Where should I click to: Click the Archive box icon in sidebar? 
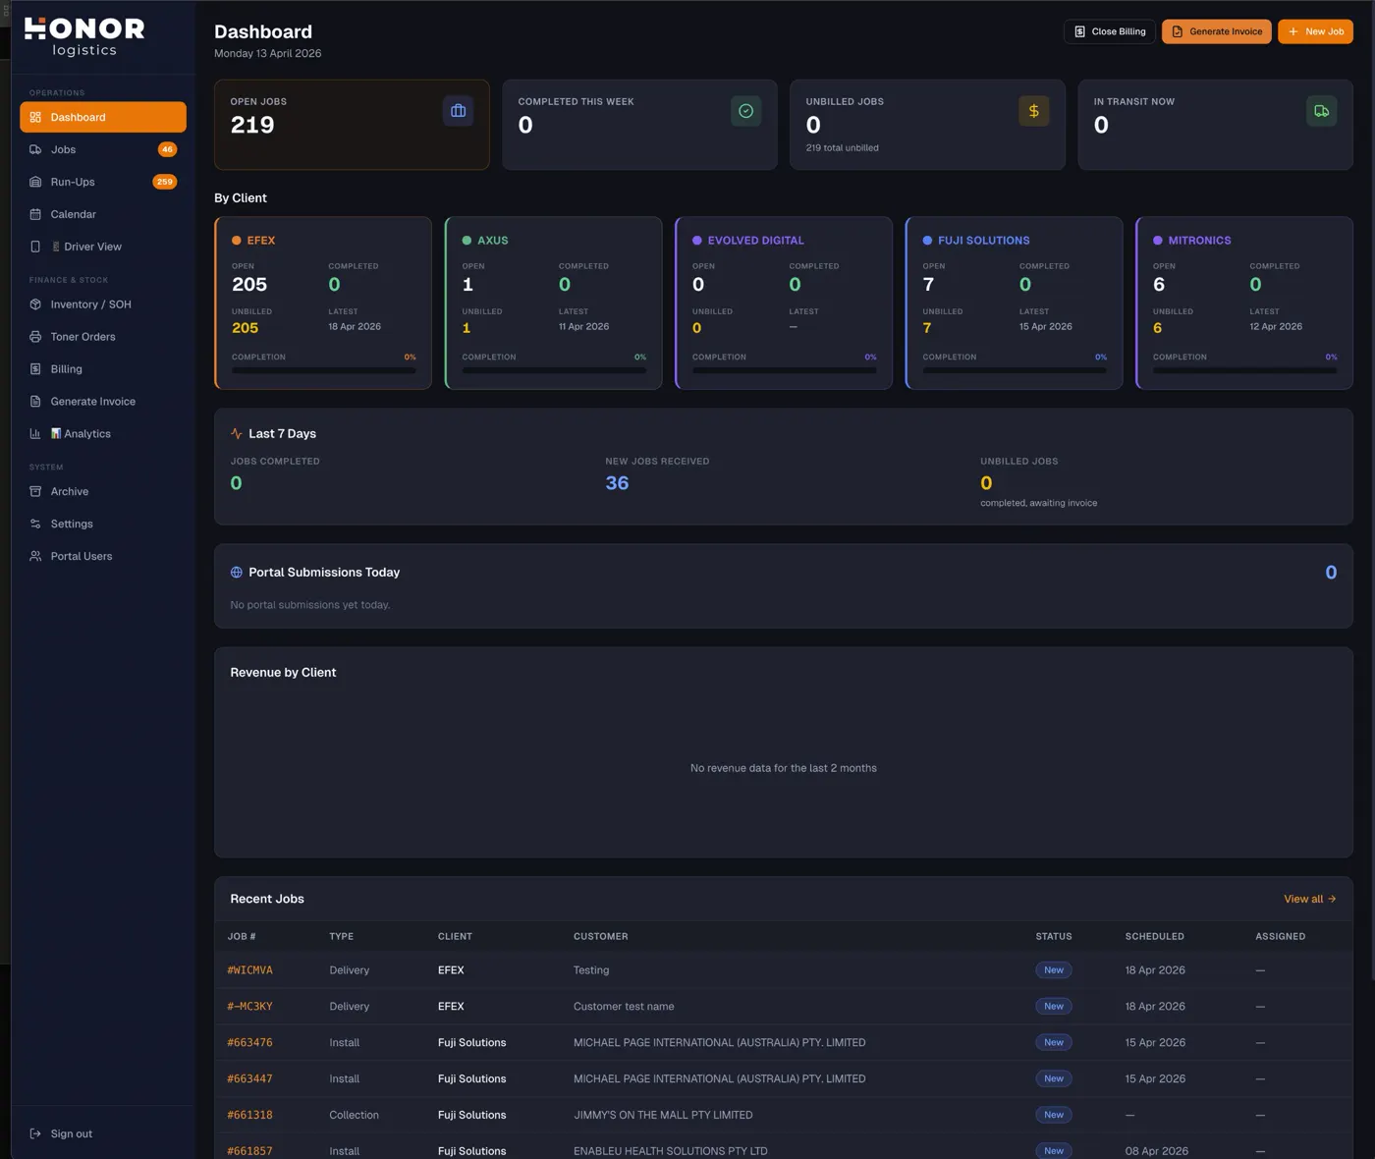35,491
